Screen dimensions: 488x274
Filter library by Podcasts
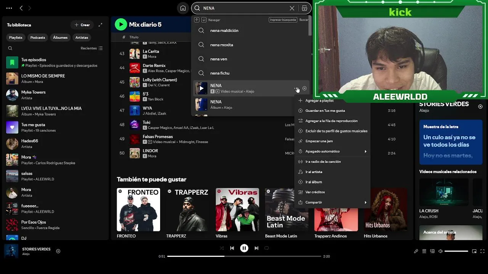(38, 37)
